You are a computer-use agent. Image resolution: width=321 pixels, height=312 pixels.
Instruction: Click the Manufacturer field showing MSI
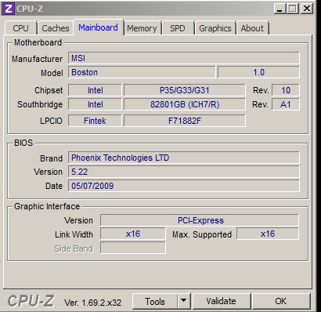(x=184, y=58)
